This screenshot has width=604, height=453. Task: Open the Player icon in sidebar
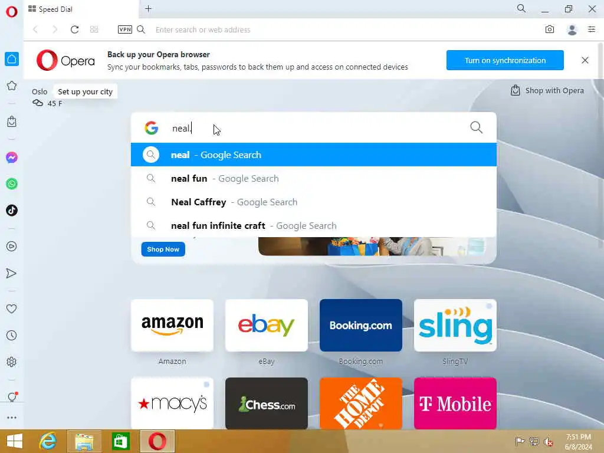pyautogui.click(x=12, y=247)
